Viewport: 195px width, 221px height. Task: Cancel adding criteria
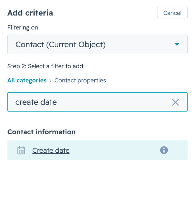click(172, 13)
